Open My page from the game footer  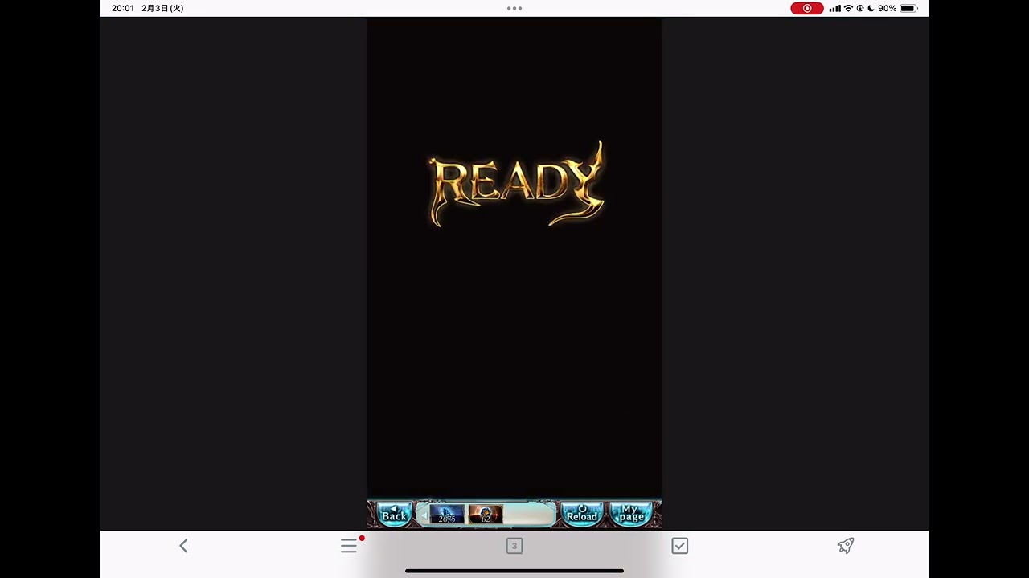click(631, 515)
